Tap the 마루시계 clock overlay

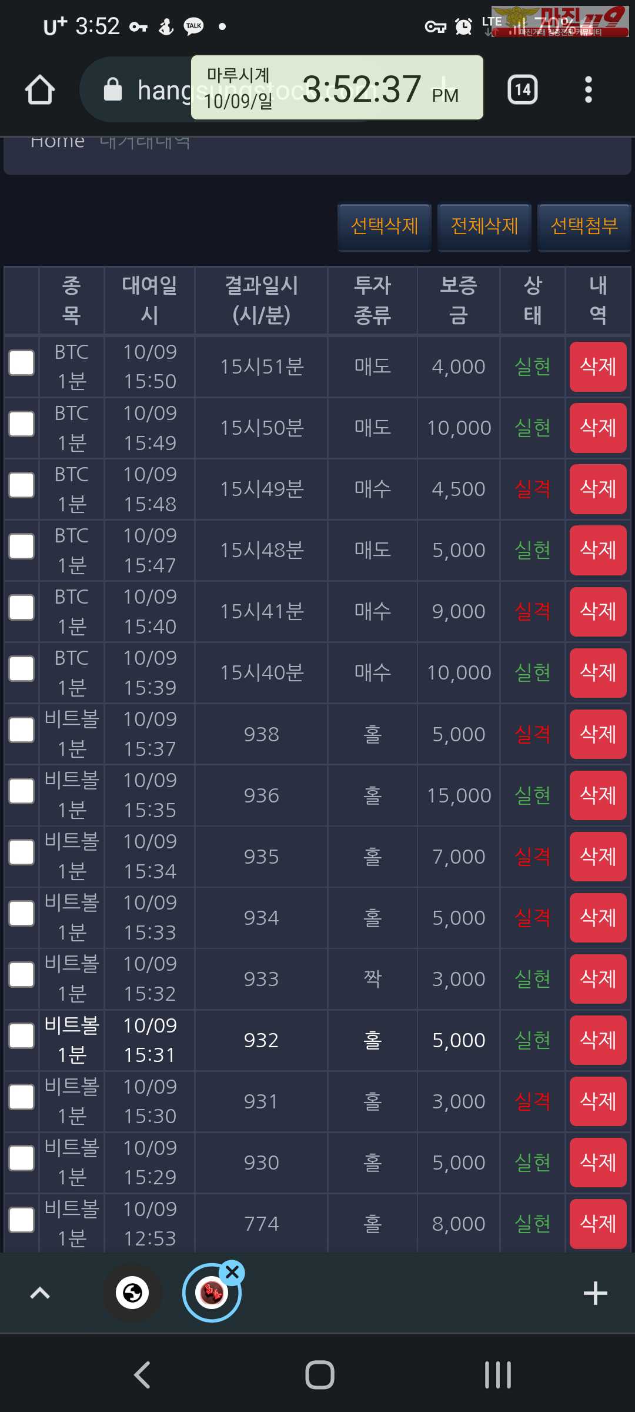pos(337,88)
